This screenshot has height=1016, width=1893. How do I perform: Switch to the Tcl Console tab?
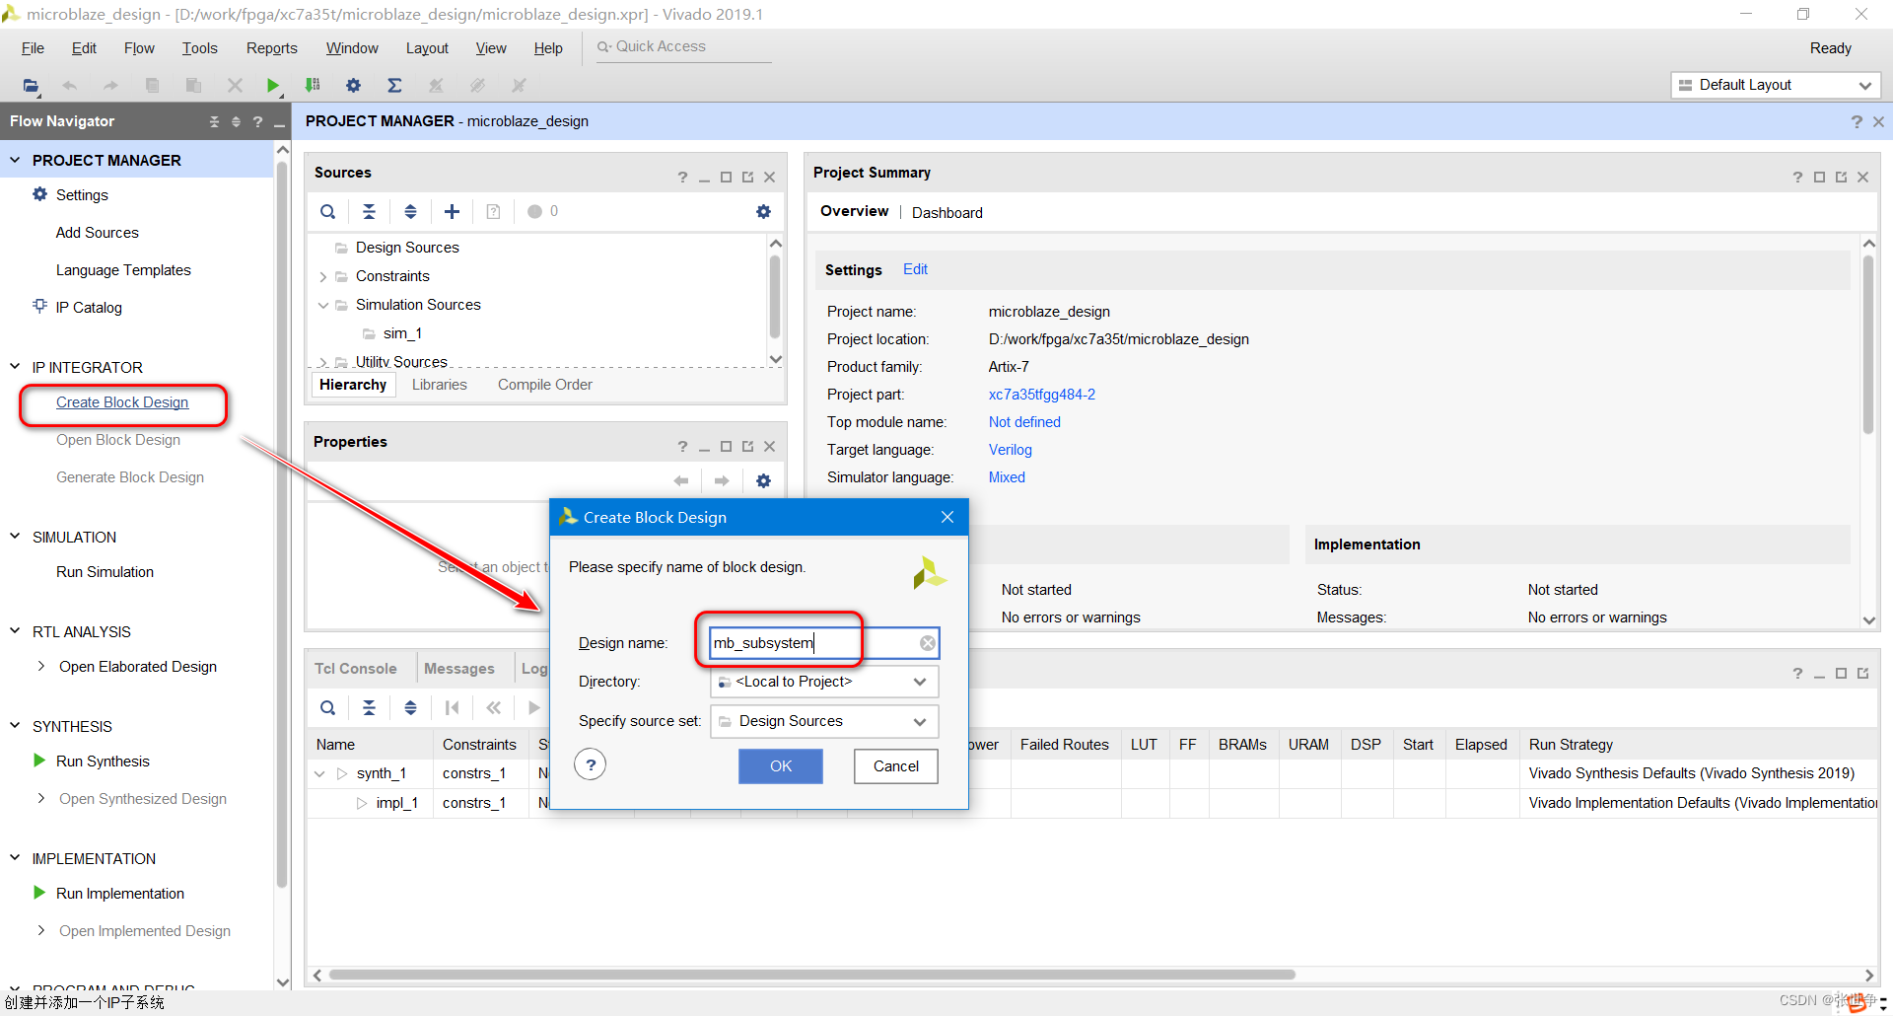355,669
